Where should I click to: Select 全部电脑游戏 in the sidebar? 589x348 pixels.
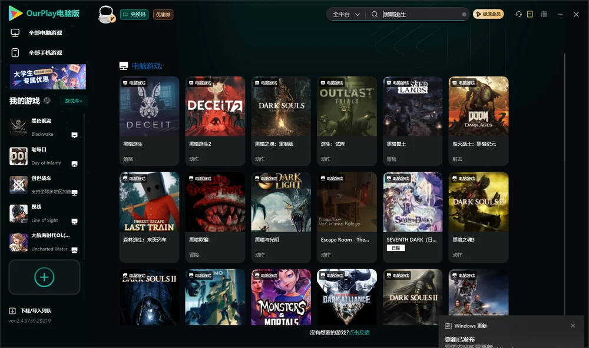[45, 33]
